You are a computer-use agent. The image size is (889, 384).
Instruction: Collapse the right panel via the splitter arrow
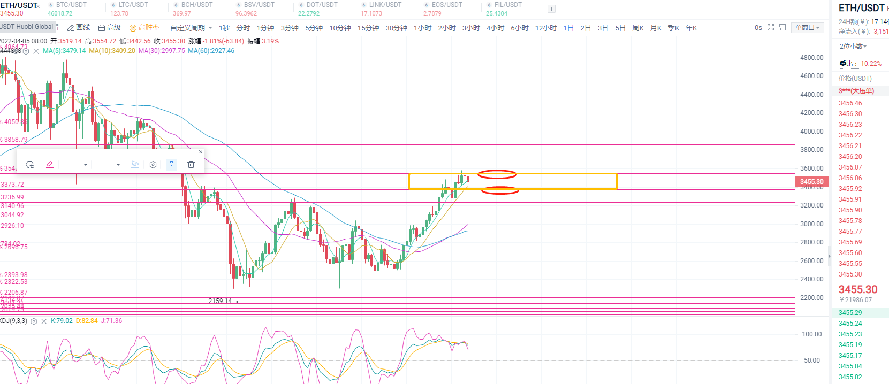[x=830, y=256]
